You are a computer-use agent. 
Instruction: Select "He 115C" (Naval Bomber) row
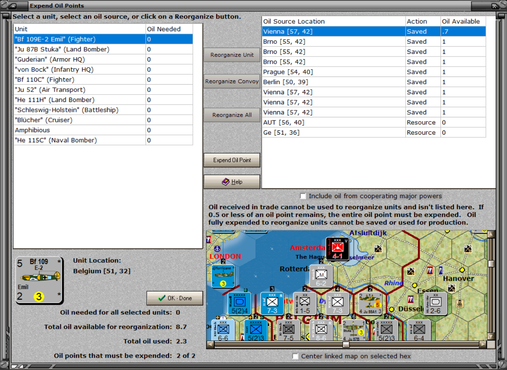[103, 140]
